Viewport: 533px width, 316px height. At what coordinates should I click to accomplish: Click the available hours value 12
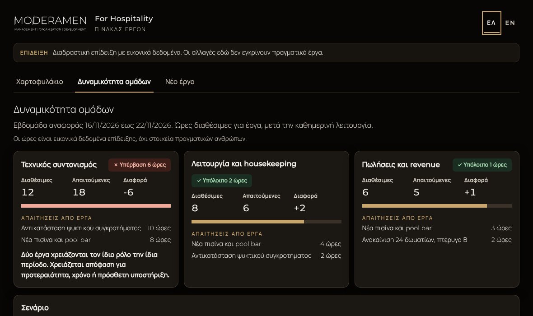click(x=28, y=192)
